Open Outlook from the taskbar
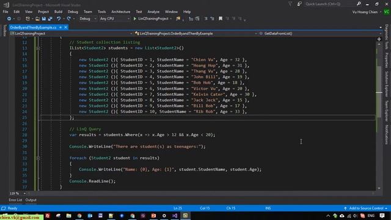Viewport: 391px width, 220px height. pyautogui.click(x=90, y=216)
